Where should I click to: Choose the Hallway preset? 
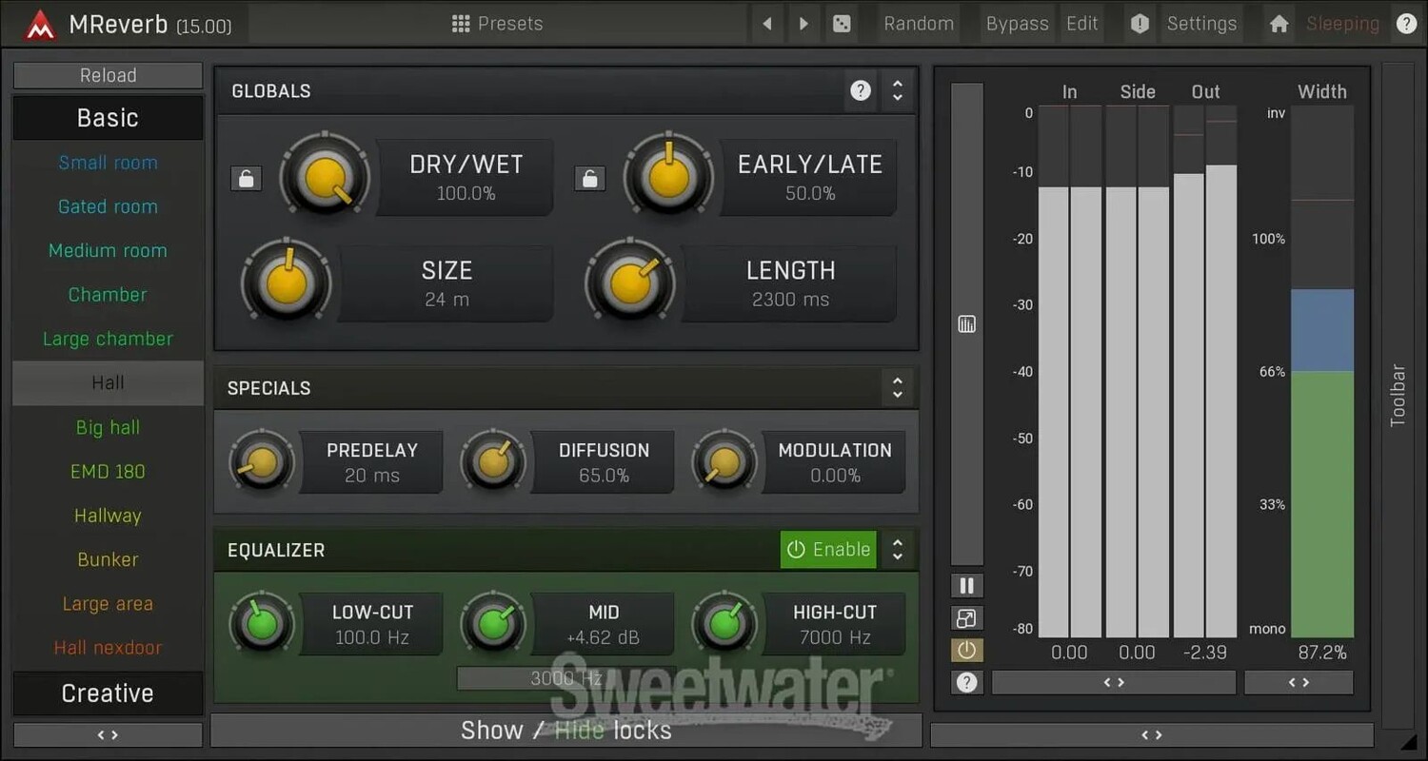point(108,516)
